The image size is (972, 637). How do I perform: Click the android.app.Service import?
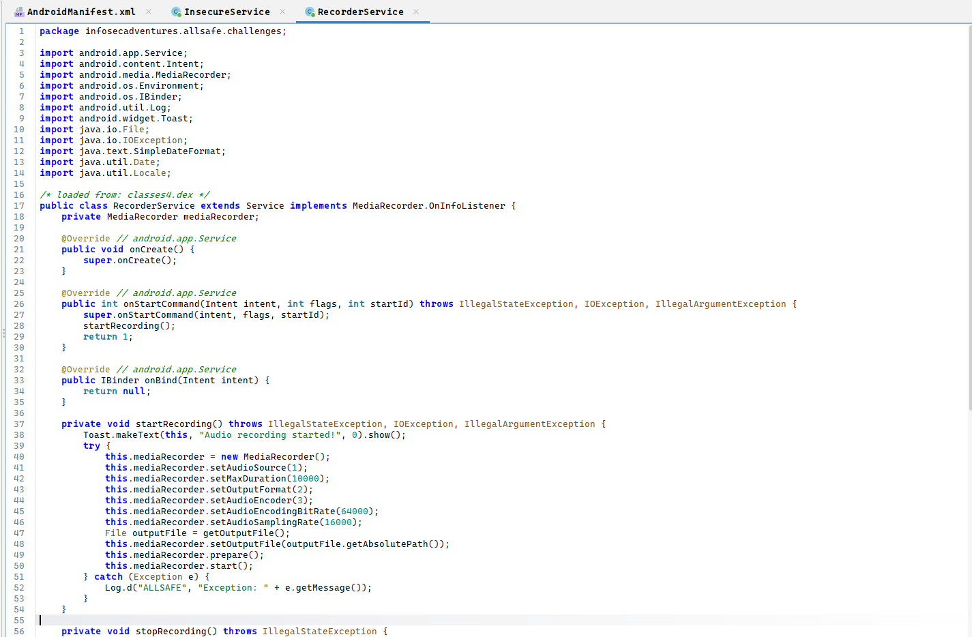tap(130, 53)
